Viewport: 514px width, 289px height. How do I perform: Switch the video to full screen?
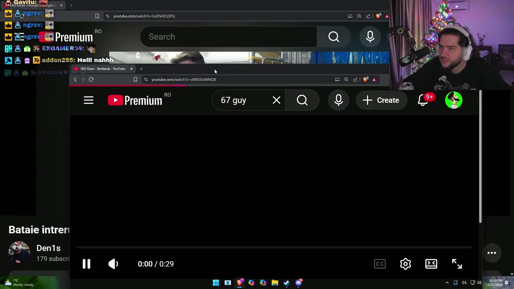[457, 264]
